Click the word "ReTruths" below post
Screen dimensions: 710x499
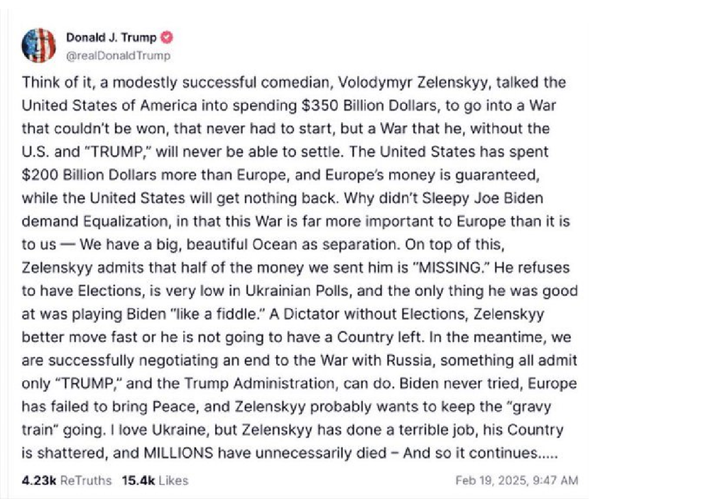point(86,481)
